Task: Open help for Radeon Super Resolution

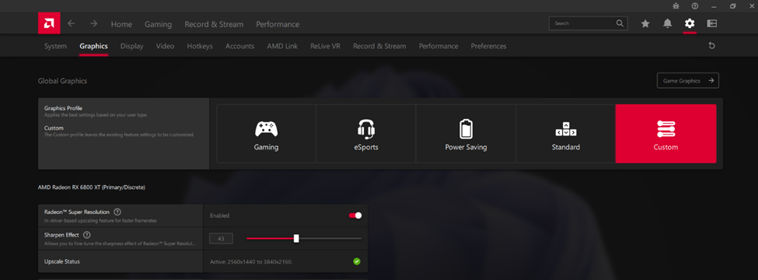Action: (x=117, y=212)
